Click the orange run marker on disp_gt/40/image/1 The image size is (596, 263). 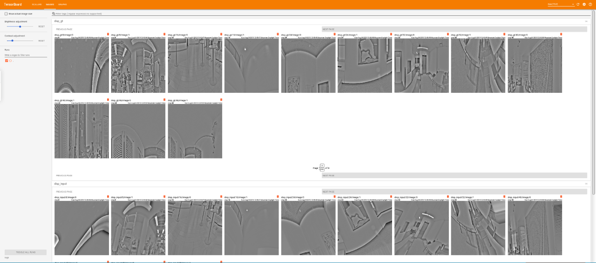click(x=108, y=100)
